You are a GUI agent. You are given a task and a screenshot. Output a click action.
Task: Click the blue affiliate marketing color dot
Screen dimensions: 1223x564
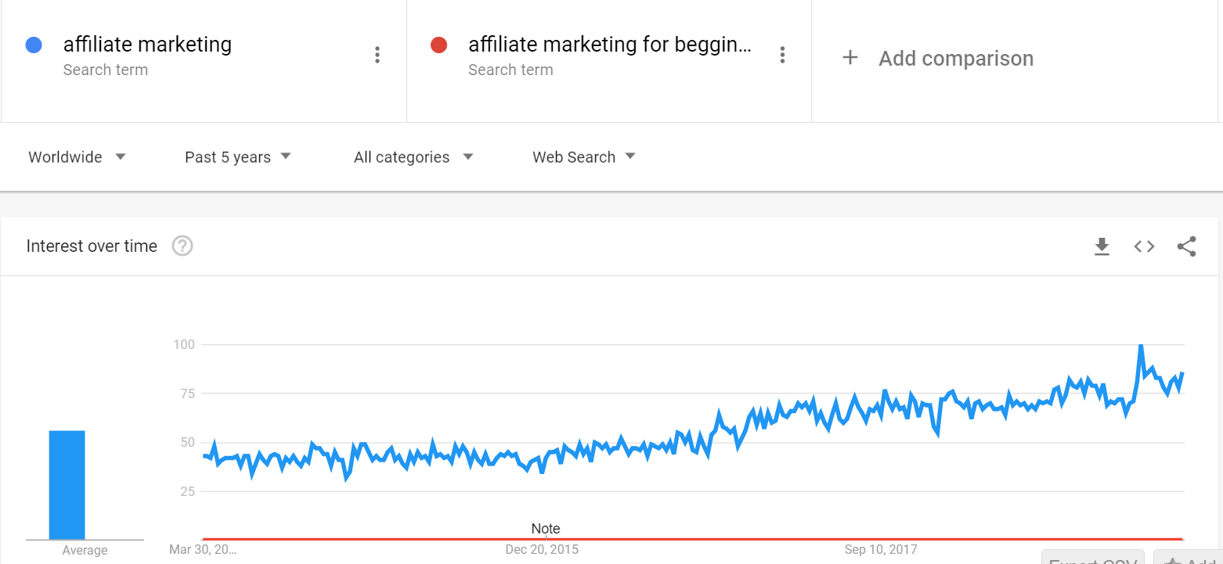pyautogui.click(x=34, y=45)
